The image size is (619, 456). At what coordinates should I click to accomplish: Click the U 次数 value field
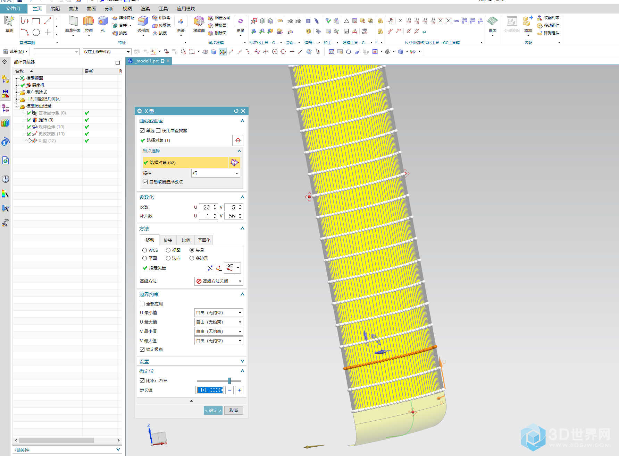[206, 207]
